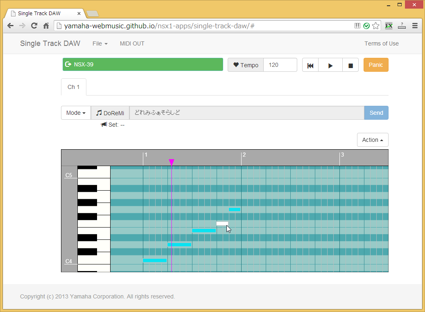Open the File menu

coord(100,44)
